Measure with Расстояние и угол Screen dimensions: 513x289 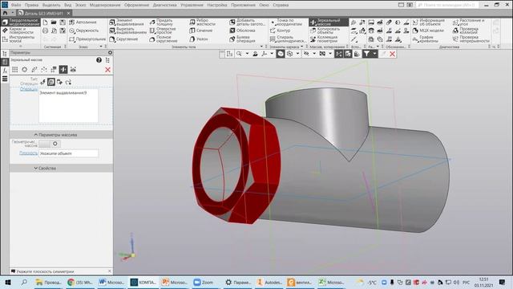468,22
